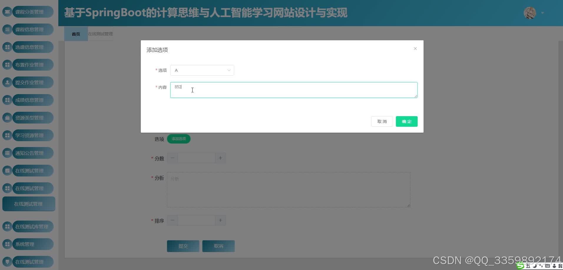Switch to the 在线测试管理 tab
The image size is (563, 270).
[100, 34]
